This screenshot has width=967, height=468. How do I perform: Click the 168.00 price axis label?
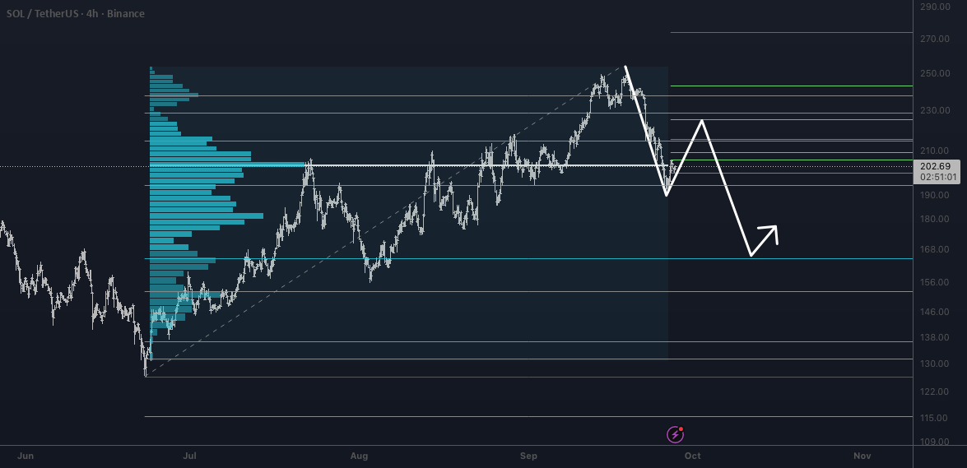935,249
